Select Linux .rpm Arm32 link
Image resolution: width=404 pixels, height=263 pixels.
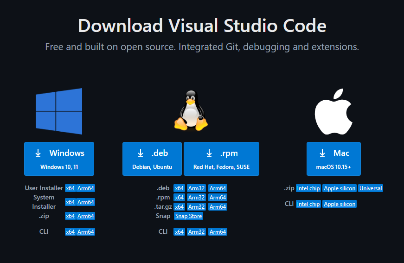pyautogui.click(x=196, y=198)
